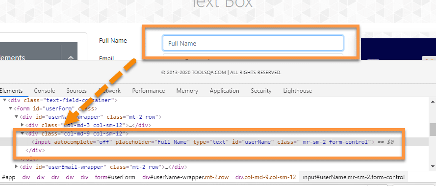Click the Full Name form label

(x=113, y=40)
